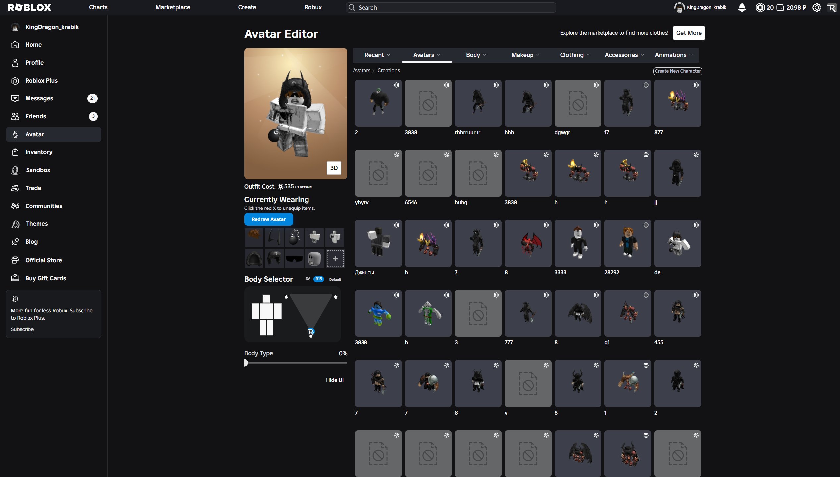Click the Redraw Avatar button
Image resolution: width=840 pixels, height=477 pixels.
tap(268, 219)
